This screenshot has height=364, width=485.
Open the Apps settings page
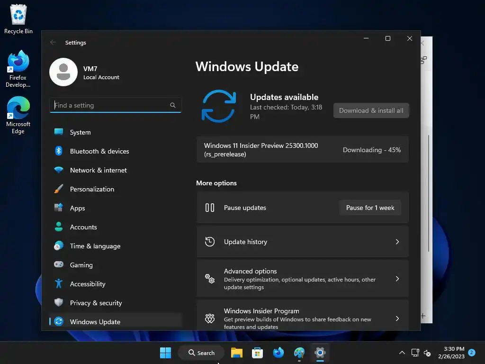(x=116, y=208)
